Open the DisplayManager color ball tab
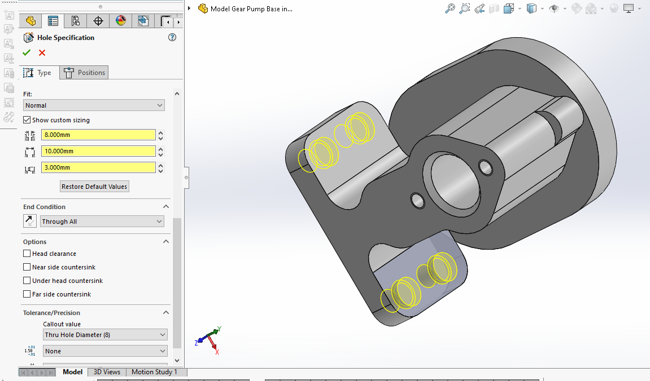 121,21
